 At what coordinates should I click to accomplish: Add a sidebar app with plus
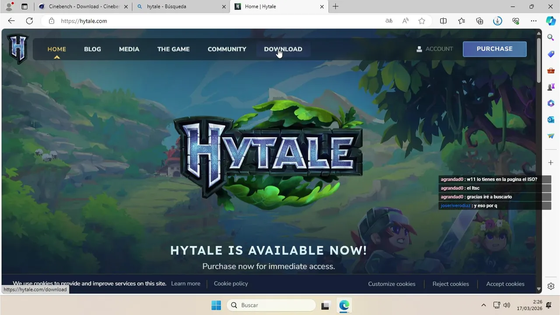pyautogui.click(x=551, y=162)
